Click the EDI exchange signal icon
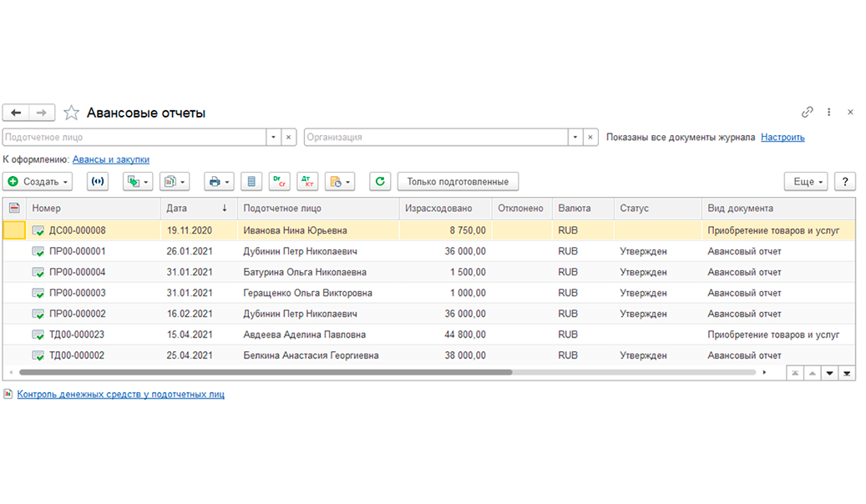The image size is (866, 504). click(x=97, y=182)
